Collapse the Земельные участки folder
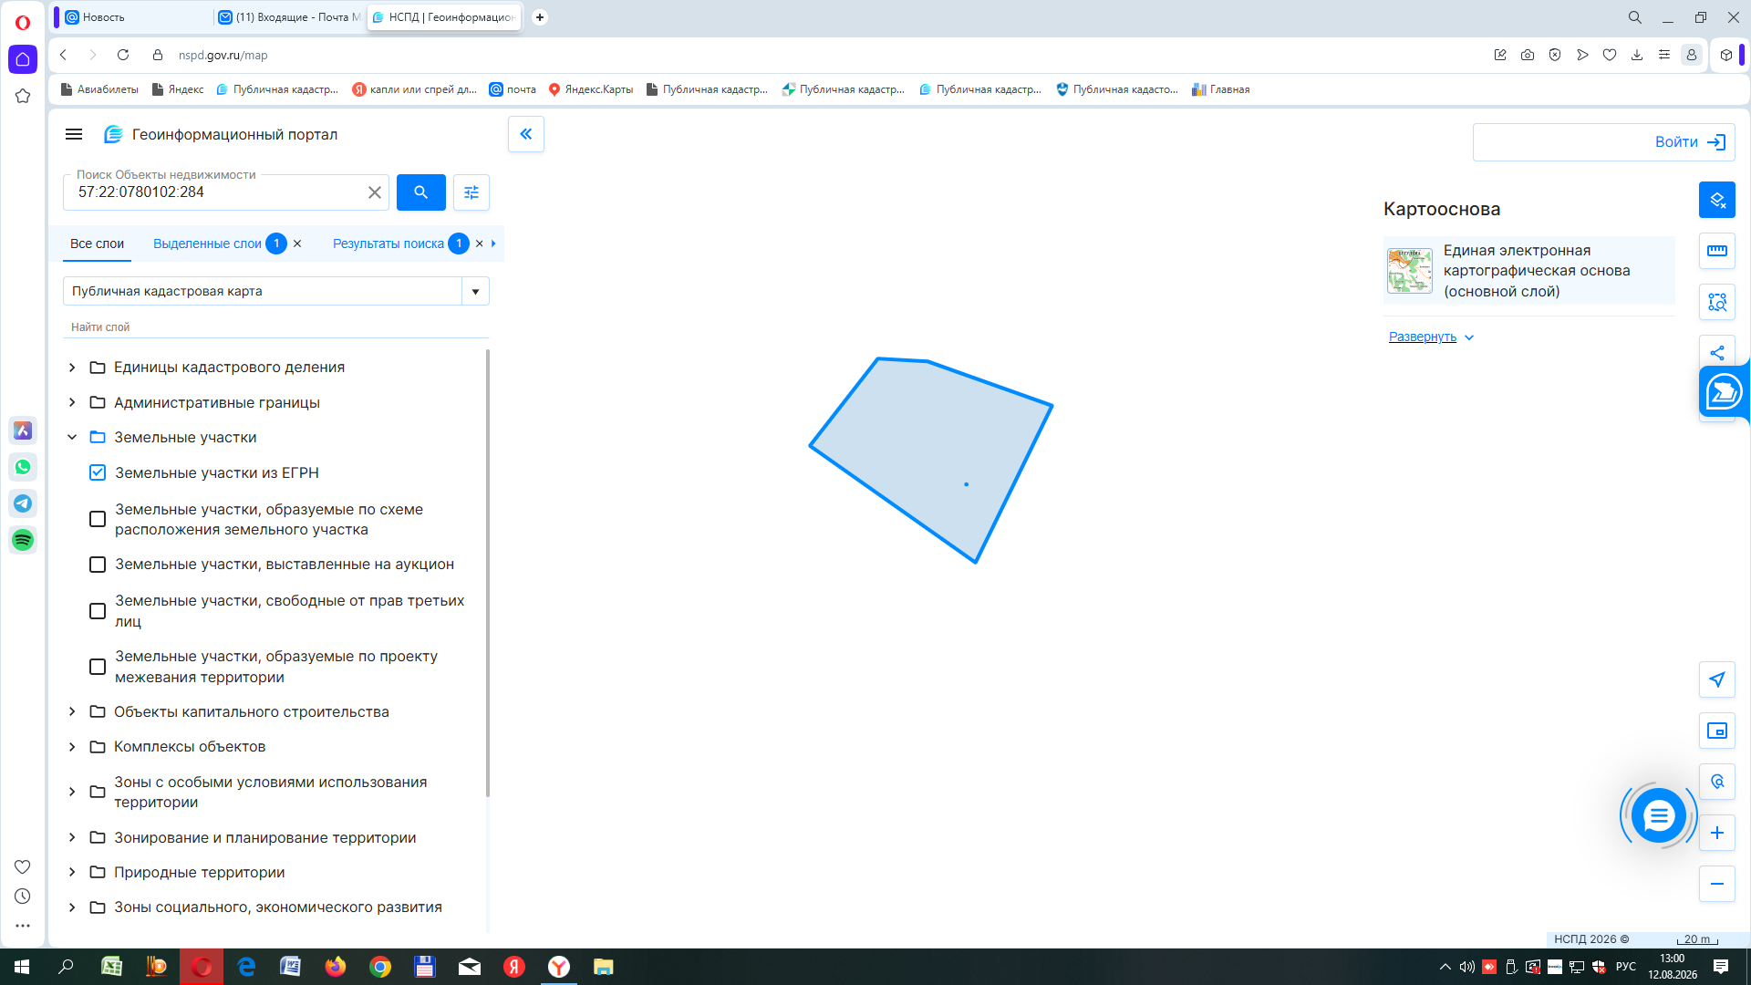Image resolution: width=1751 pixels, height=985 pixels. tap(72, 438)
